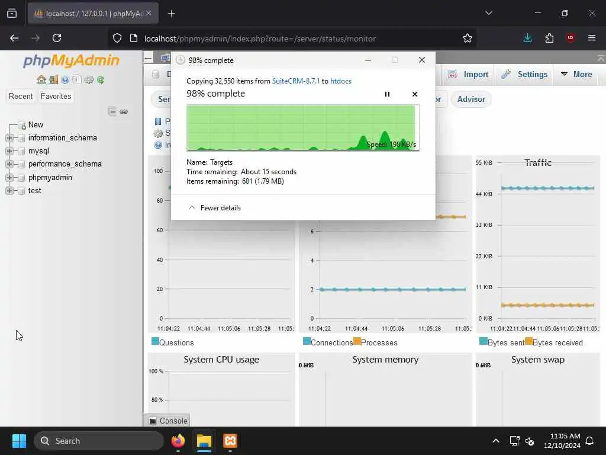Expand information_schema database tree

click(x=9, y=138)
